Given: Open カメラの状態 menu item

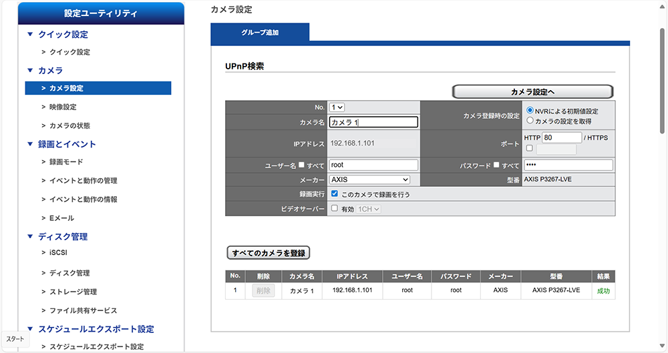Looking at the screenshot, I should [70, 125].
